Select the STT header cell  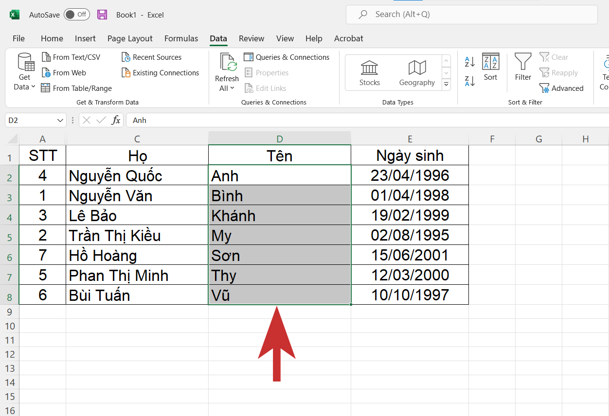[x=43, y=156]
